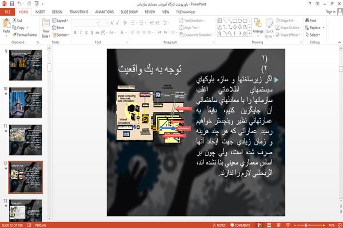343x228 pixels.
Task: Activate the Format Painter tool
Action: (25, 35)
